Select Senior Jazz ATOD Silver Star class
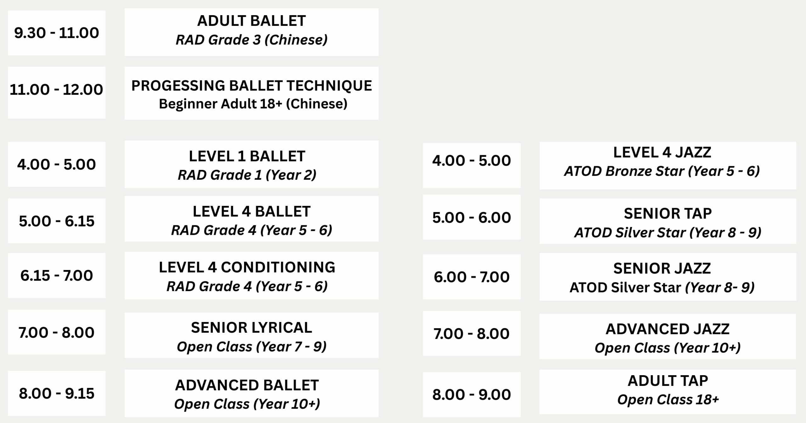 tap(668, 277)
